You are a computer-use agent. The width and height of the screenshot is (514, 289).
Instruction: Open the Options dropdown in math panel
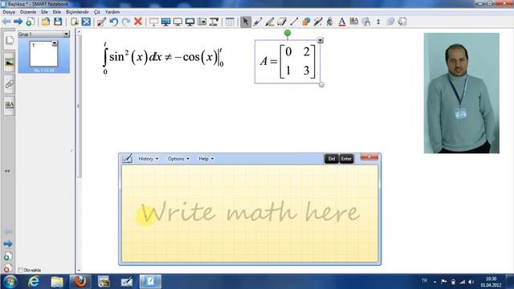[178, 159]
